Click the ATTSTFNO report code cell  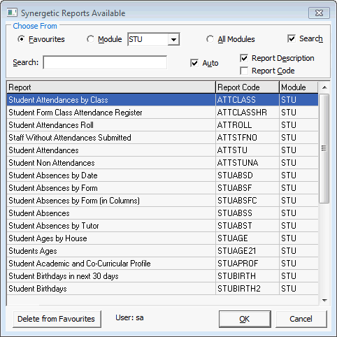(248, 138)
